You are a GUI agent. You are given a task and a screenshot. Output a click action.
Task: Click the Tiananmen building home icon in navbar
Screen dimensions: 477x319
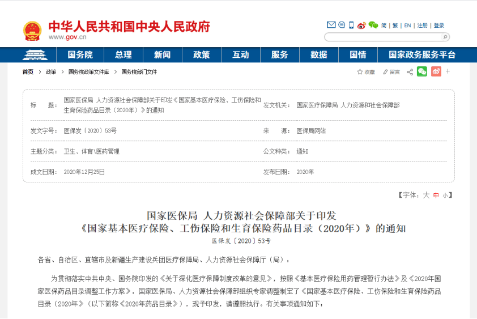click(x=35, y=55)
